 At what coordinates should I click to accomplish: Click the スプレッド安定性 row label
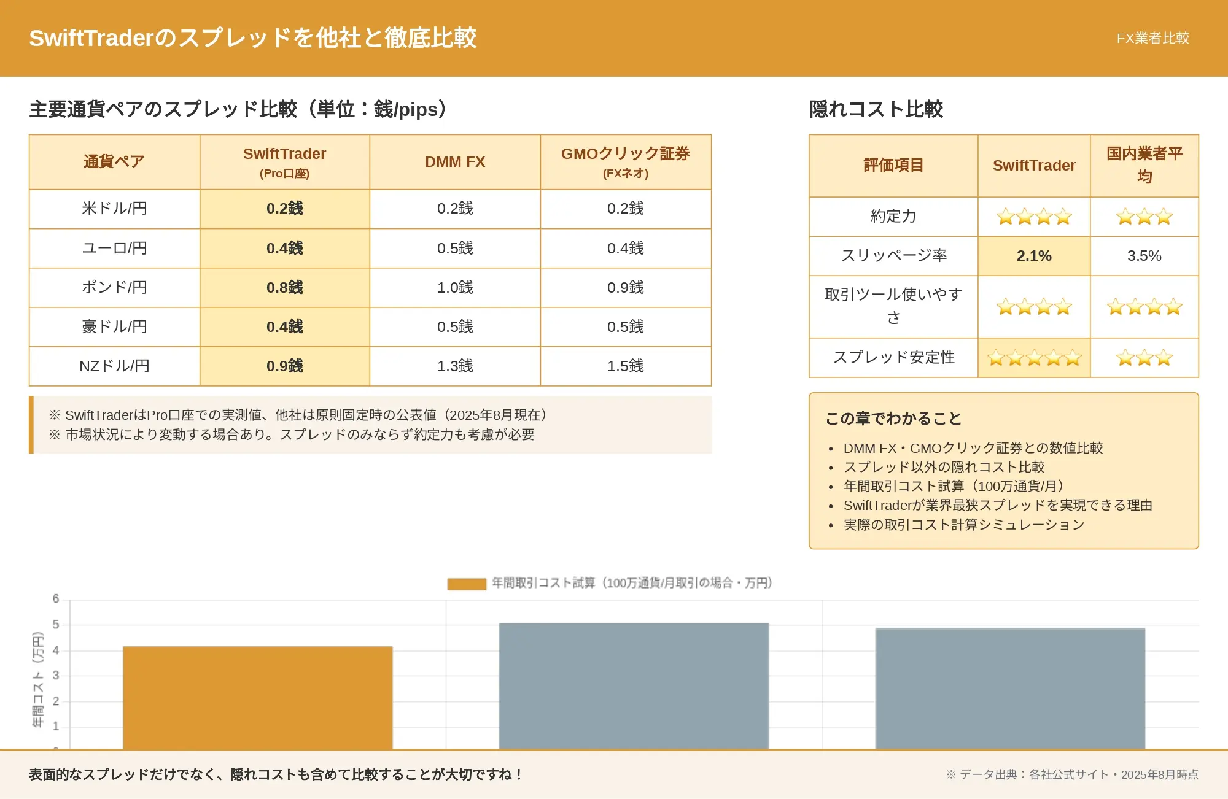pyautogui.click(x=893, y=357)
